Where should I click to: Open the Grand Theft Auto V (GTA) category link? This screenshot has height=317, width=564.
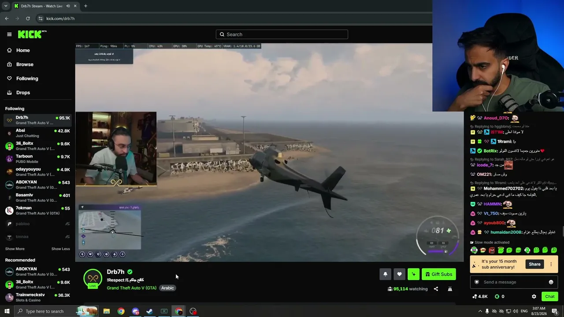[131, 288]
